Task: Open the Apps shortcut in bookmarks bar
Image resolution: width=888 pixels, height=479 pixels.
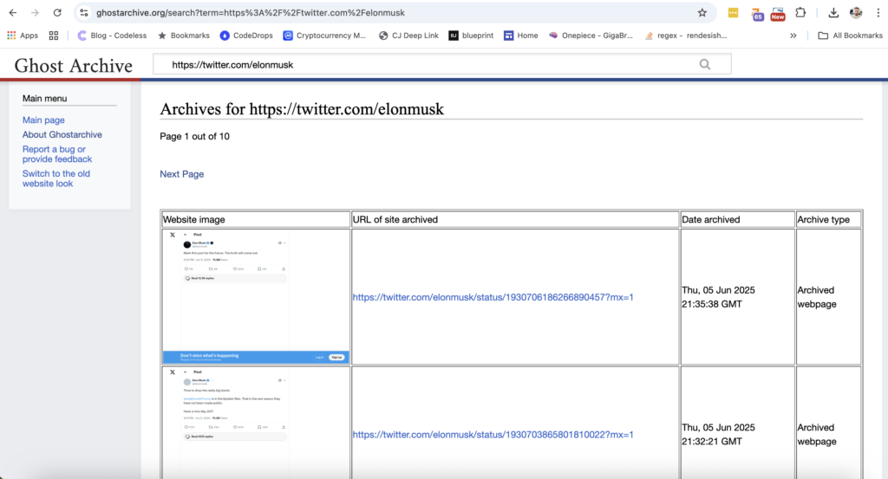Action: point(22,35)
